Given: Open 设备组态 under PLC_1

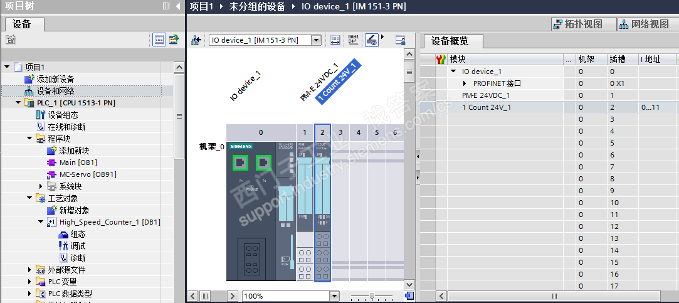Looking at the screenshot, I should (x=63, y=115).
